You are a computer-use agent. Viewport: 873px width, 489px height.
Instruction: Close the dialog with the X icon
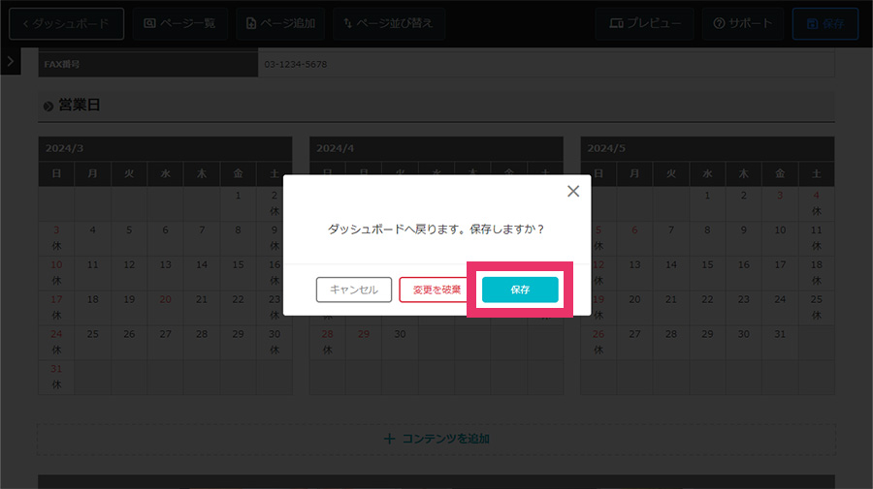pos(573,191)
